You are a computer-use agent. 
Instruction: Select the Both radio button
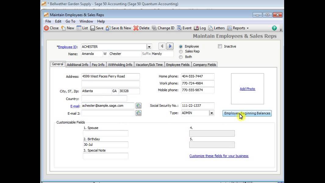coord(181,57)
